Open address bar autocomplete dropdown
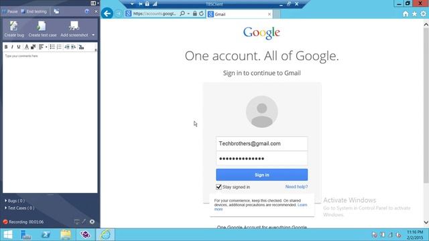Screen dimensions: 429x241 pyautogui.click(x=188, y=13)
